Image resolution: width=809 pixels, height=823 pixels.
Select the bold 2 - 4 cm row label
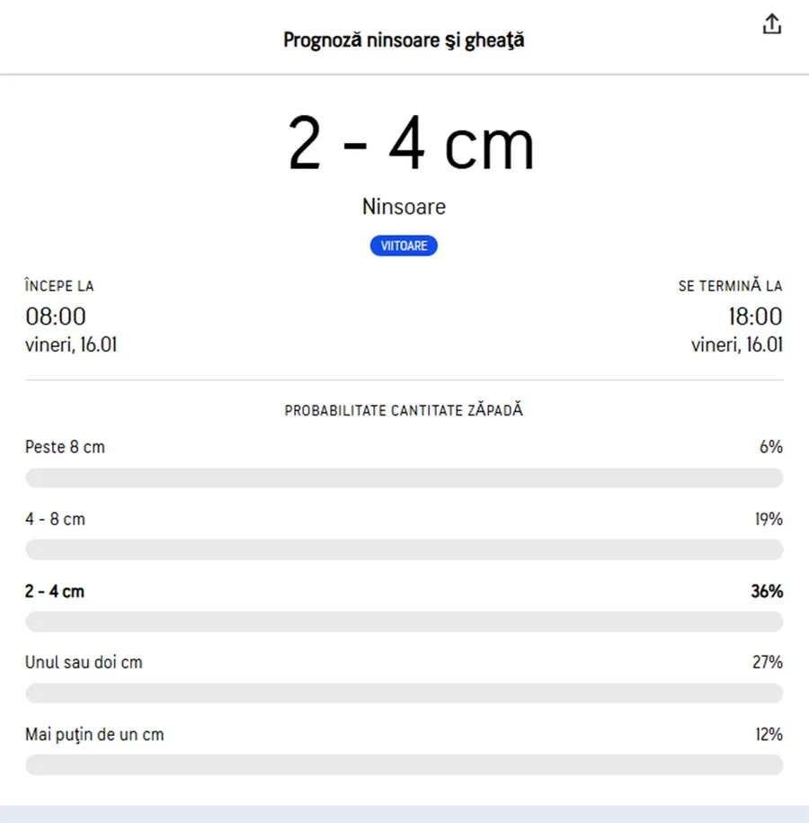55,591
